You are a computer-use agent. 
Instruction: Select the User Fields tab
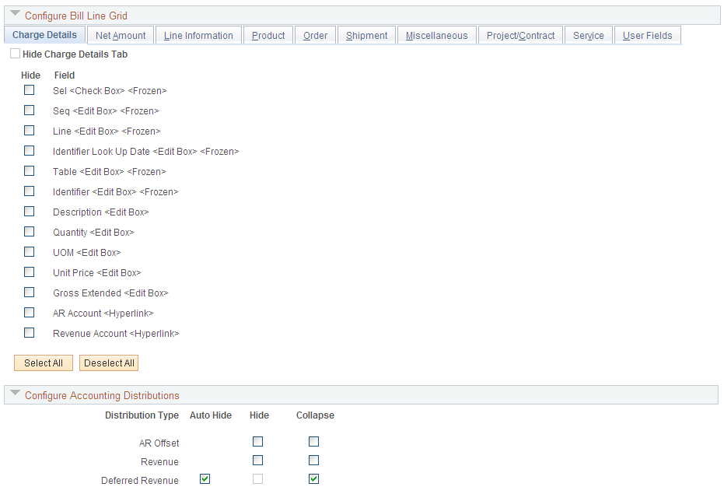click(647, 35)
